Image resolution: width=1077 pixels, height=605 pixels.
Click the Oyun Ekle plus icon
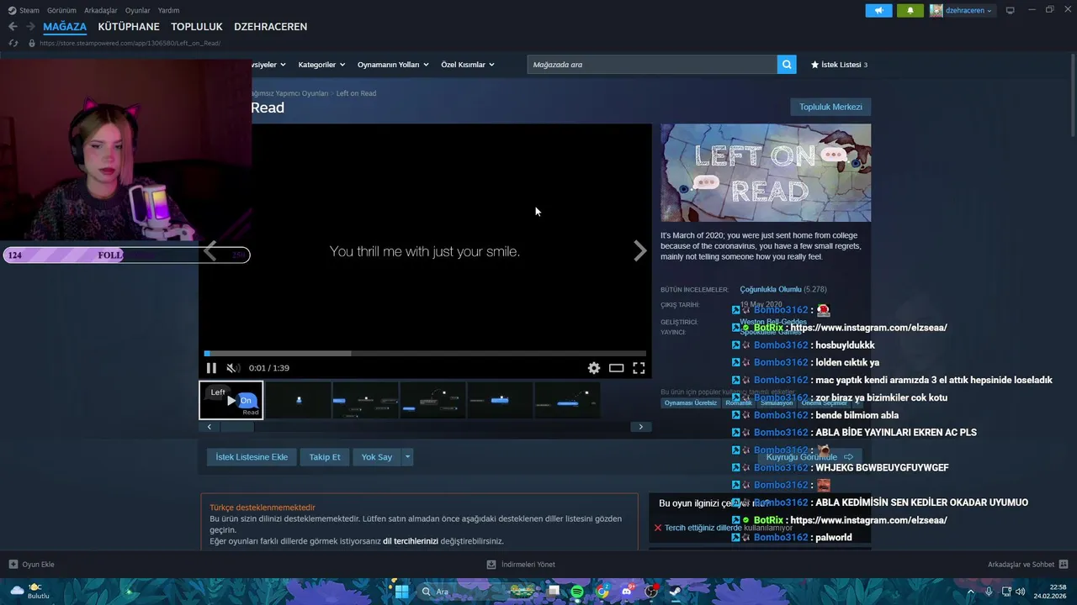(13, 565)
